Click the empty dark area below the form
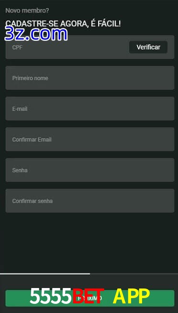This screenshot has height=313, width=178. 89,242
